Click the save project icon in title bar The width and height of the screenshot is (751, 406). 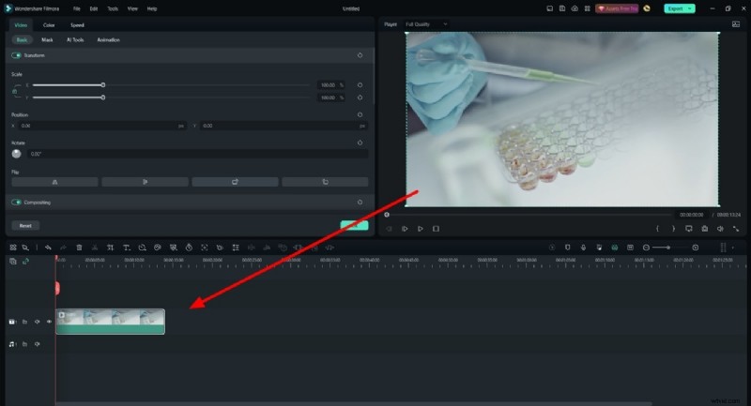pos(562,8)
